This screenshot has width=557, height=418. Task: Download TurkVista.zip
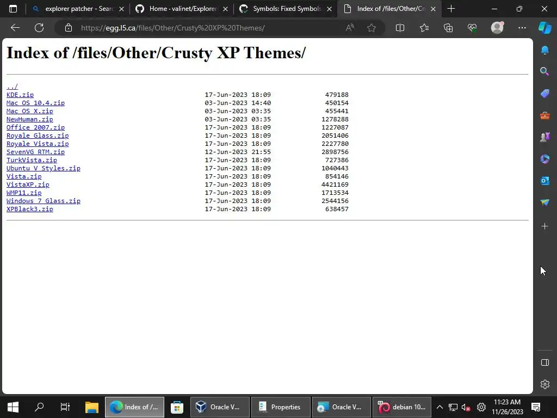(x=32, y=160)
